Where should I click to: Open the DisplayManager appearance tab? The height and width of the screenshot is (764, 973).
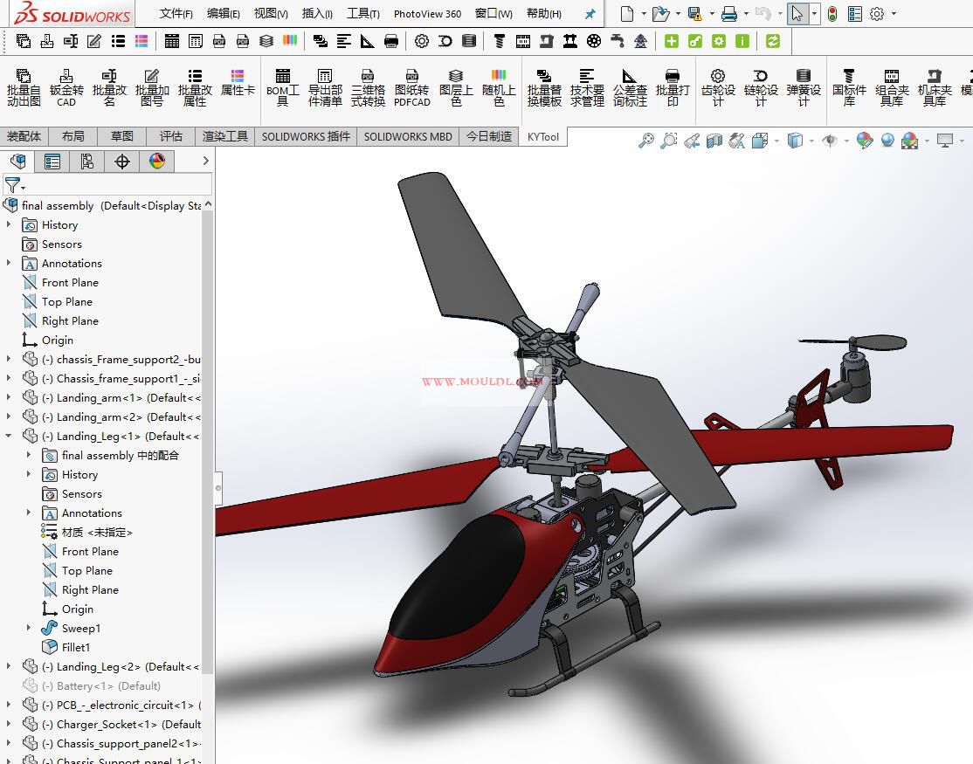pyautogui.click(x=157, y=161)
